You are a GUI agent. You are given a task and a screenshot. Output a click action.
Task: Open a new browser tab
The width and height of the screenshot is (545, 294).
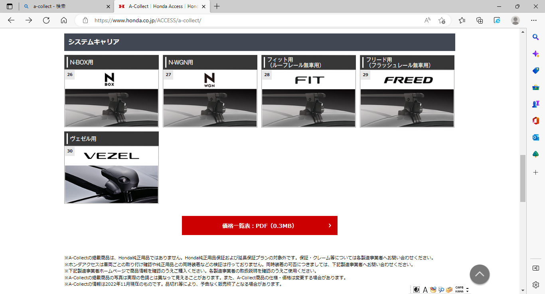click(x=217, y=6)
